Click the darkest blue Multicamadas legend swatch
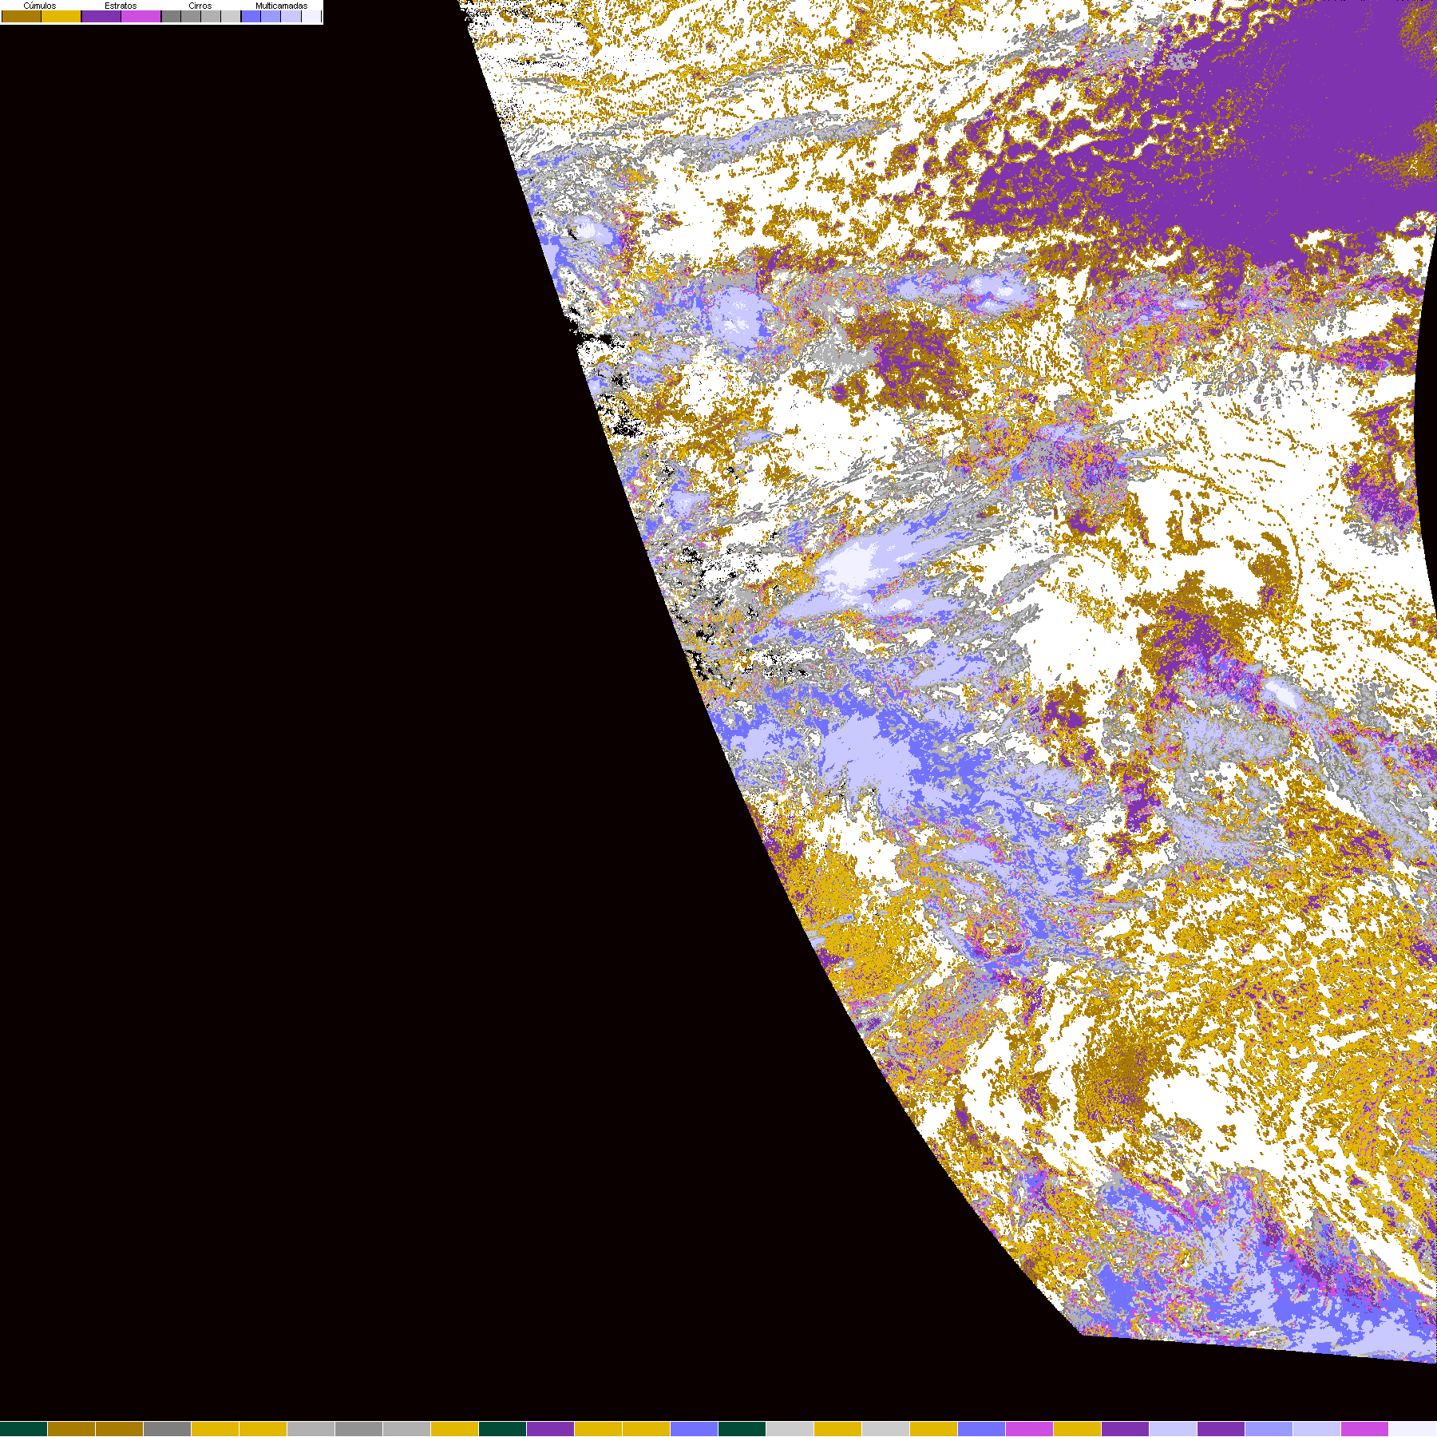 tap(251, 16)
